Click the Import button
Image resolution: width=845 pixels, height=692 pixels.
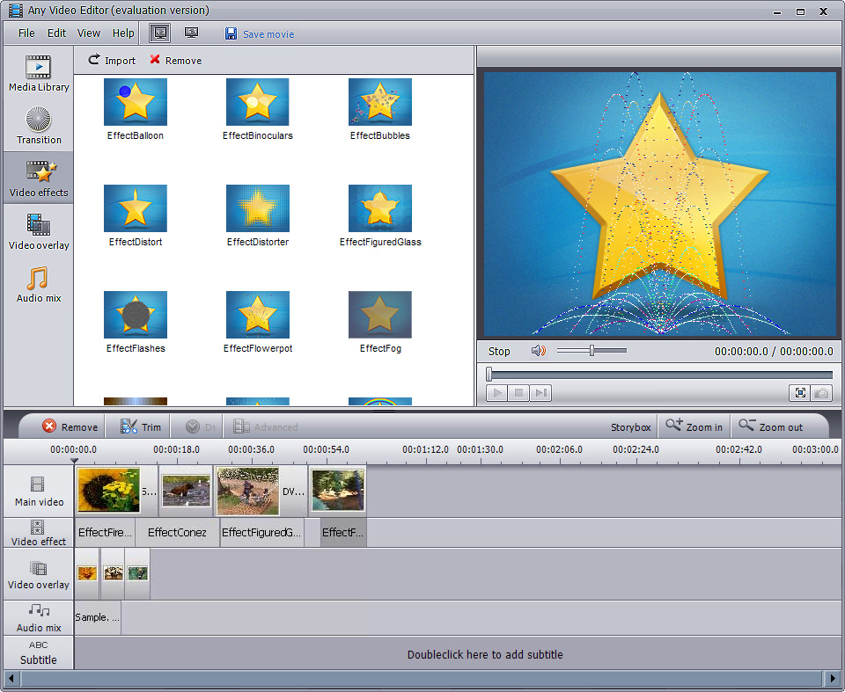pos(111,60)
